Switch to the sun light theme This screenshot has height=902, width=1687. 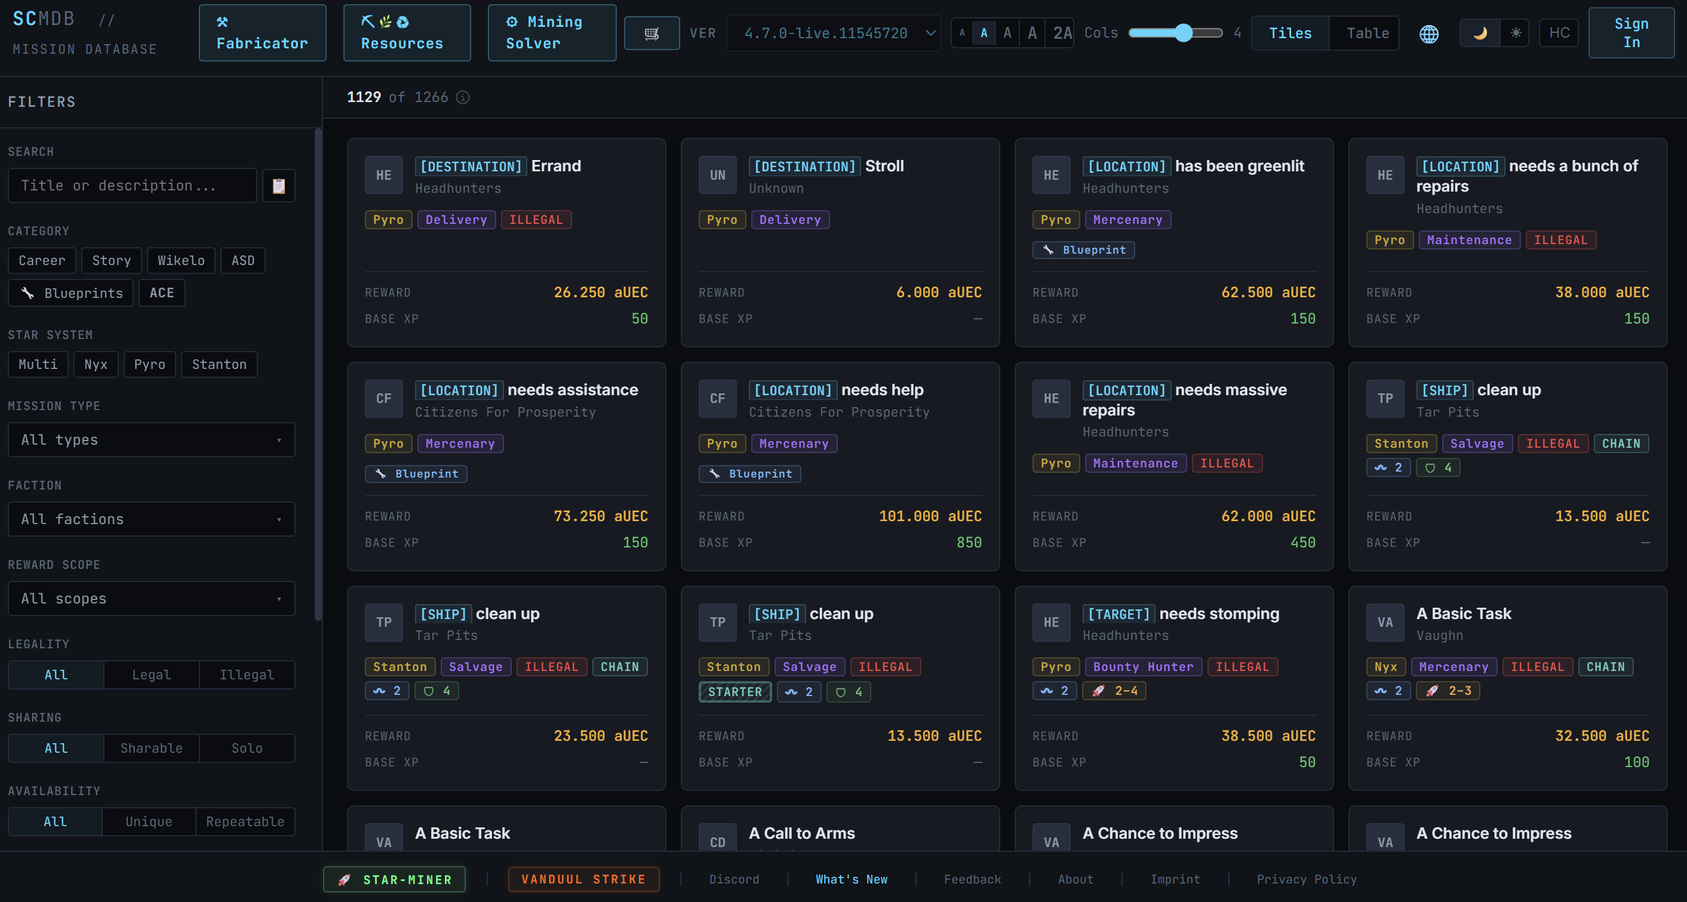coord(1516,33)
